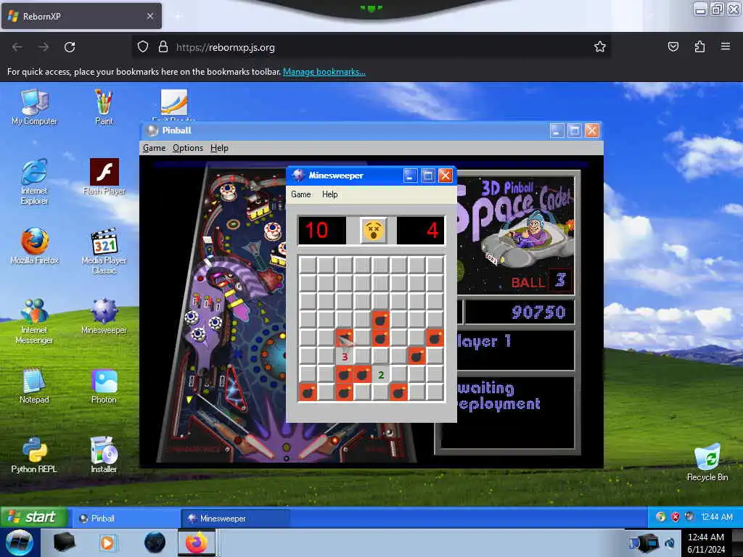
Task: Open the Game menu in Pinball
Action: (154, 148)
